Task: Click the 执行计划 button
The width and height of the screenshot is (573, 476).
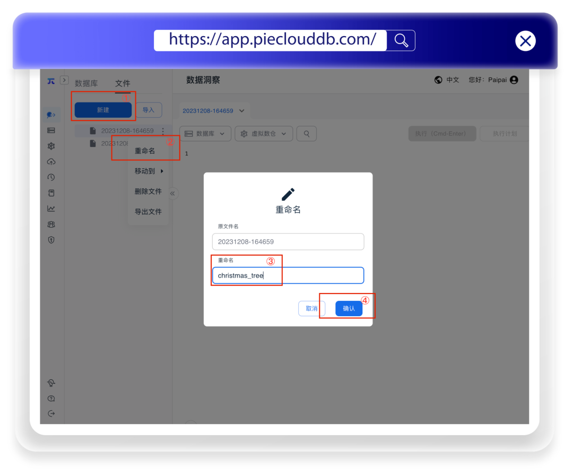Action: click(505, 134)
